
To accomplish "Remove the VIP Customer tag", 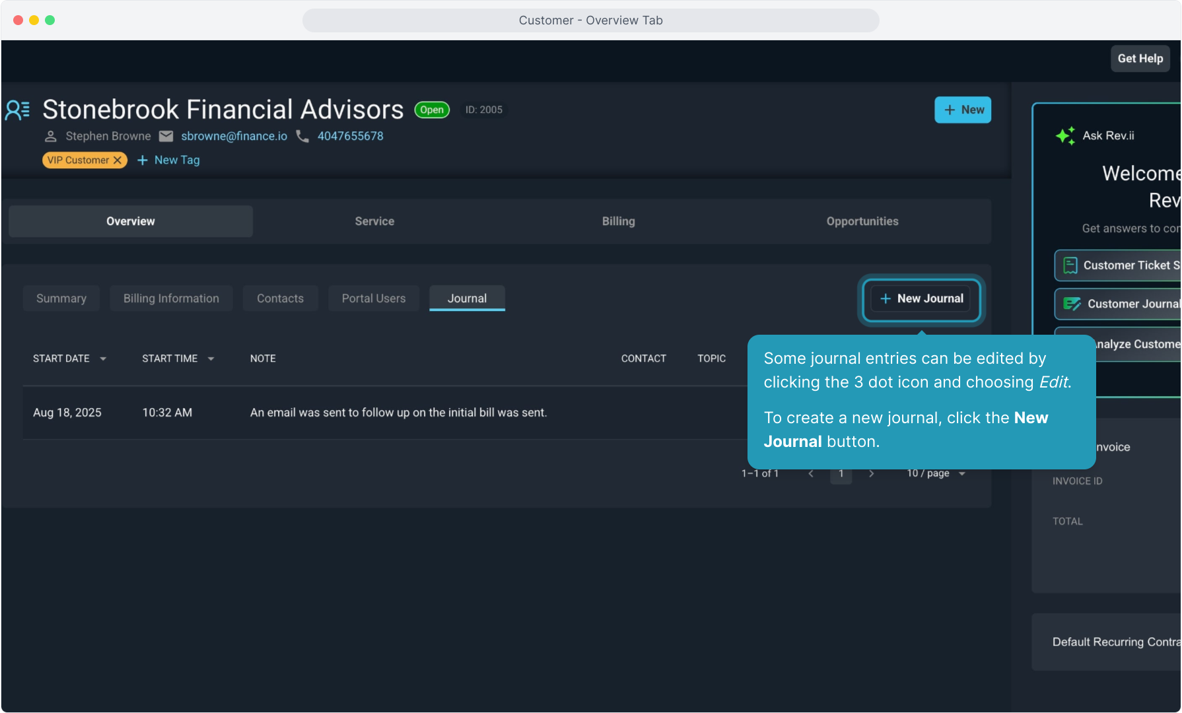I will coord(118,160).
